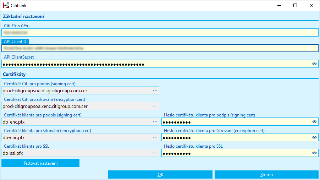Screen dimensions: 320x180
Task: Browse for client encryption certificate file
Action: [155, 137]
